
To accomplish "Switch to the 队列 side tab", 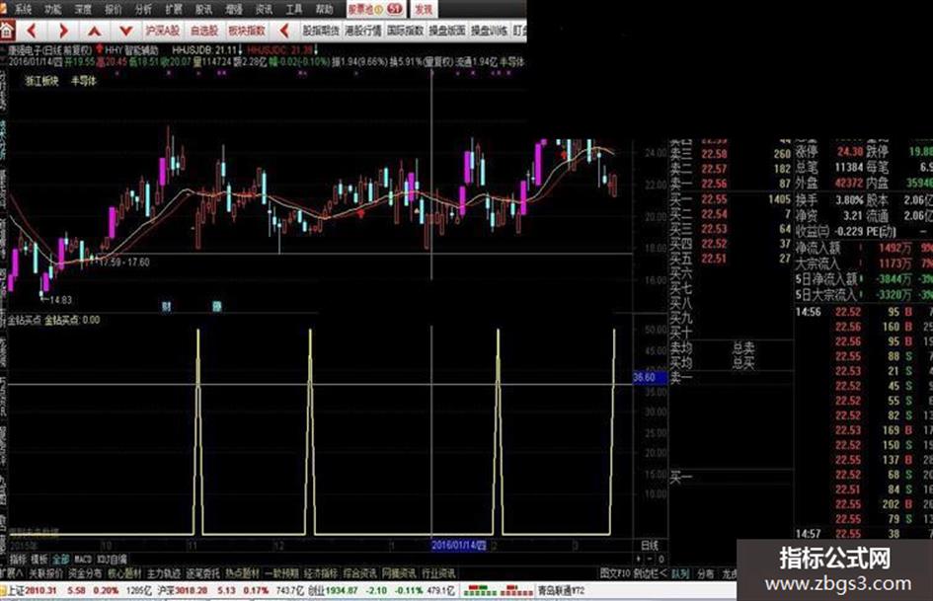I will click(680, 573).
